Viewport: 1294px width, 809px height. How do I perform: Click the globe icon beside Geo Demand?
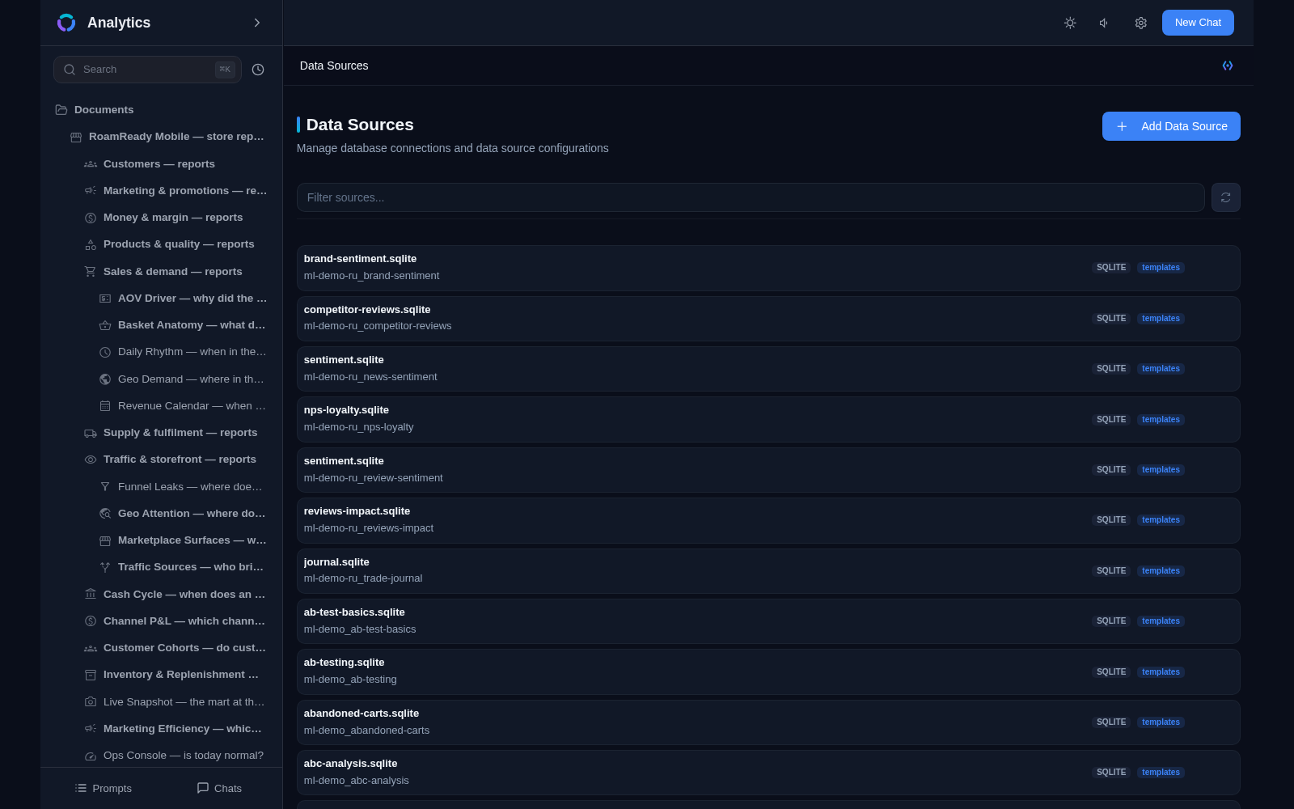(x=105, y=379)
